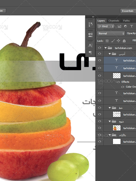The width and height of the screenshot is (136, 181).
Task: Open the Paragraph panel icon
Action: point(90,53)
